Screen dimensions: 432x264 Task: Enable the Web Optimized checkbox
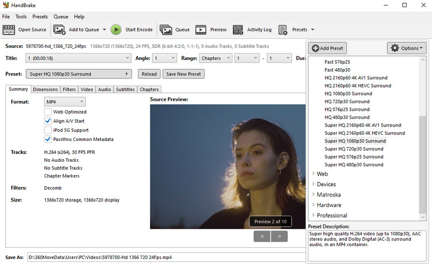(48, 112)
